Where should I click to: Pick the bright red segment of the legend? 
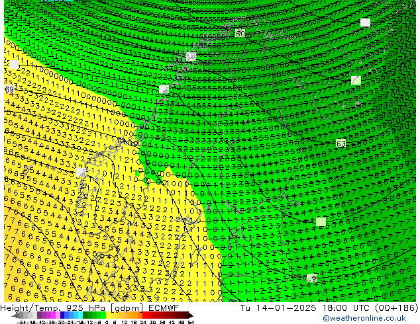click(144, 315)
